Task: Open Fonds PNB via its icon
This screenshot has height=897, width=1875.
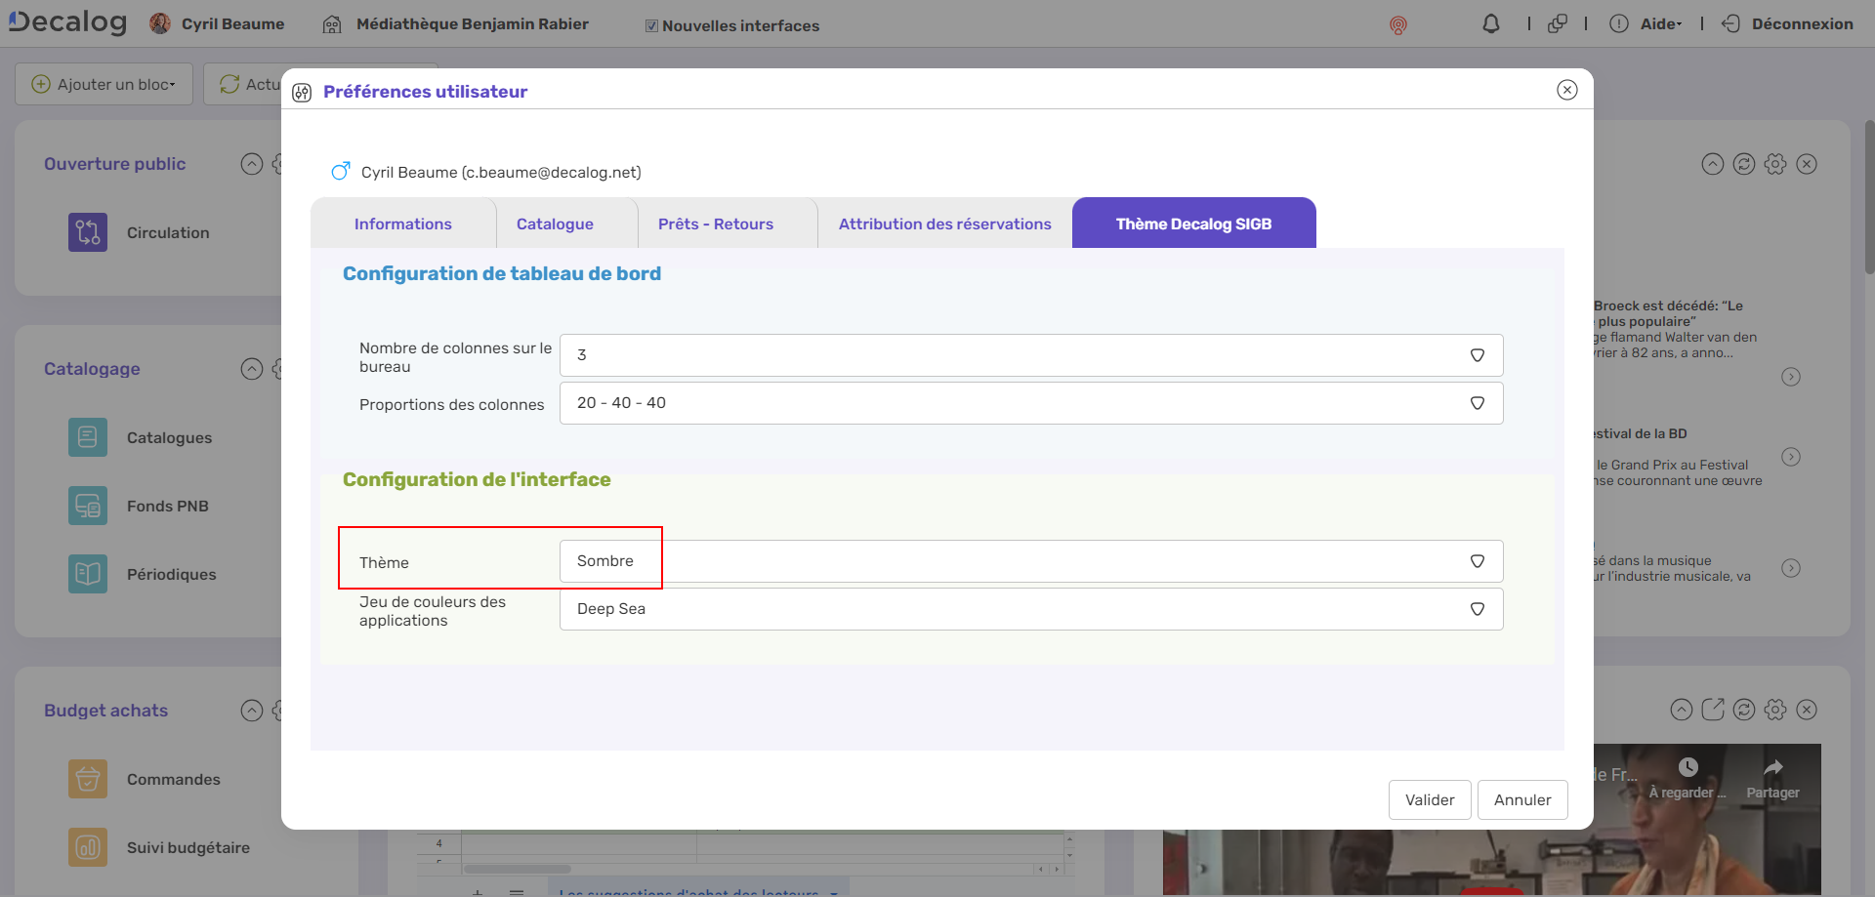Action: click(87, 506)
